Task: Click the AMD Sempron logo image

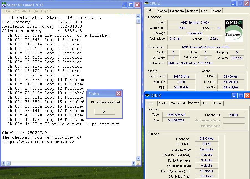Action: click(x=234, y=31)
